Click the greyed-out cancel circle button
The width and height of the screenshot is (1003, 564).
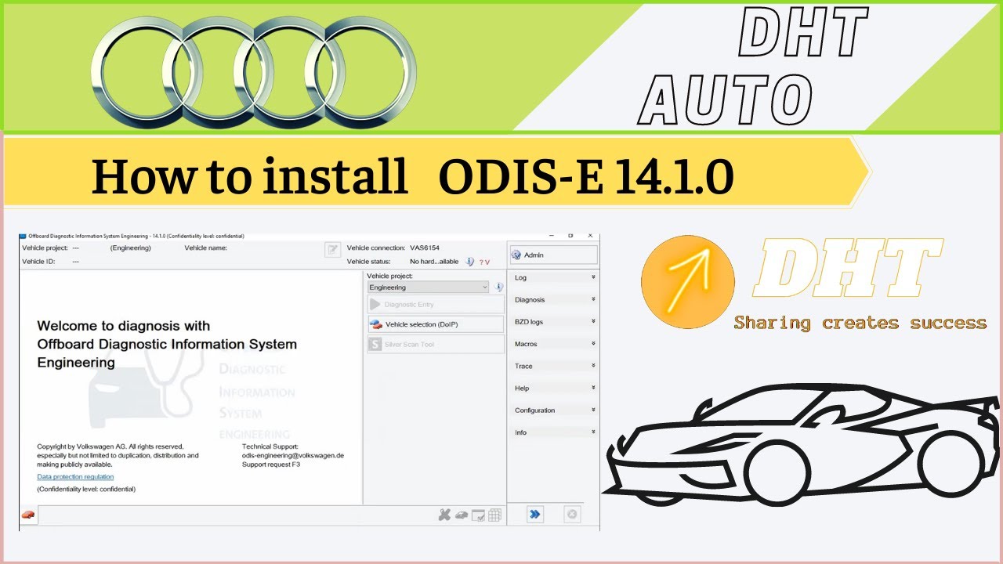(x=572, y=515)
